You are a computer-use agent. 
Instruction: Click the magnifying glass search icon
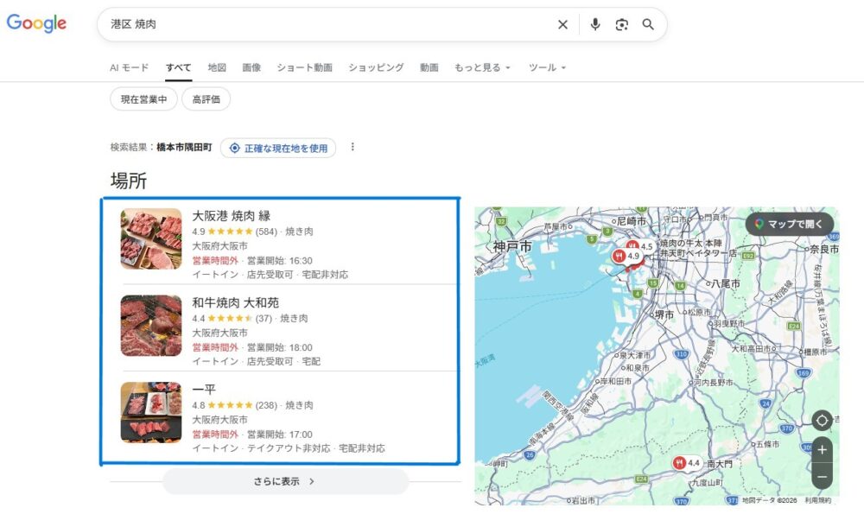pyautogui.click(x=648, y=25)
